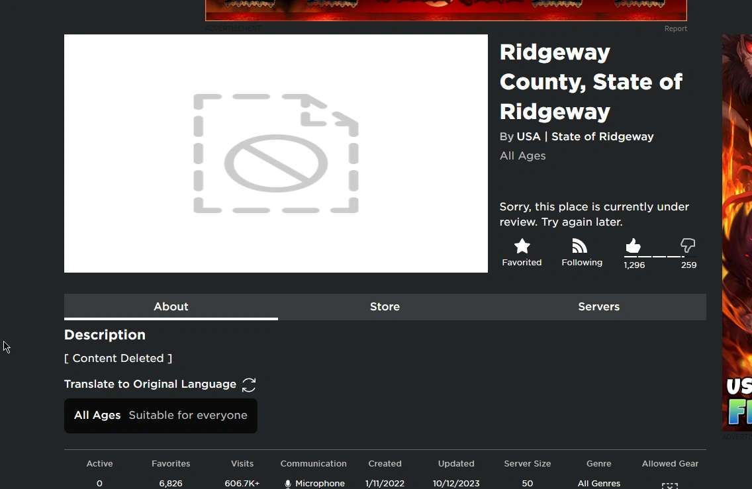This screenshot has height=489, width=752.
Task: Click the All Ages rating badge
Action: [x=161, y=416]
